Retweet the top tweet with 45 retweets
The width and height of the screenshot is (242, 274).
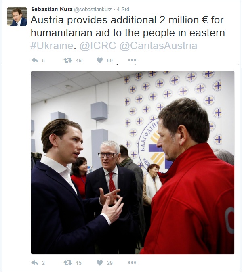pos(67,60)
